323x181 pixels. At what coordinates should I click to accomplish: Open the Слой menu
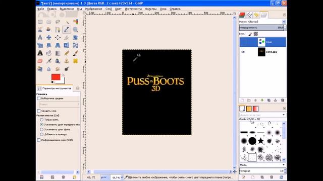click(x=109, y=9)
